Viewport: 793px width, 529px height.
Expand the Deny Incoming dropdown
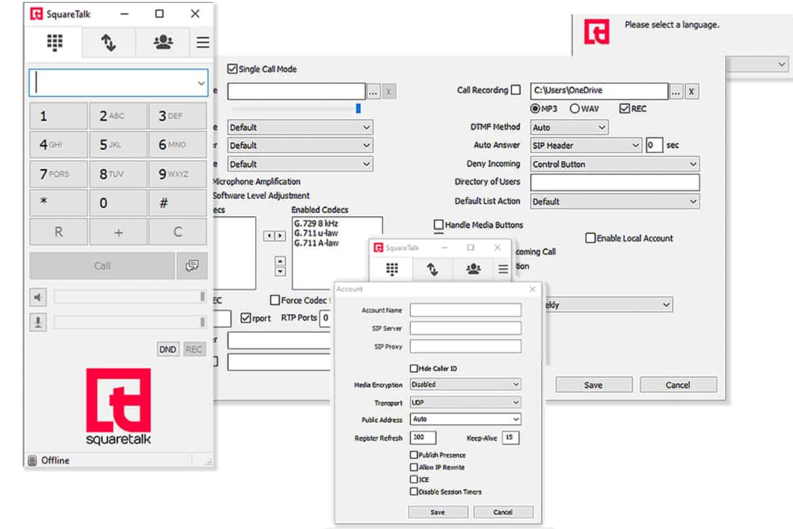615,164
